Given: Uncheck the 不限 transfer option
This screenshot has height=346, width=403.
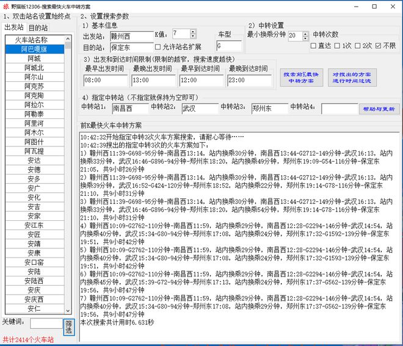Looking at the screenshot, I should 378,46.
